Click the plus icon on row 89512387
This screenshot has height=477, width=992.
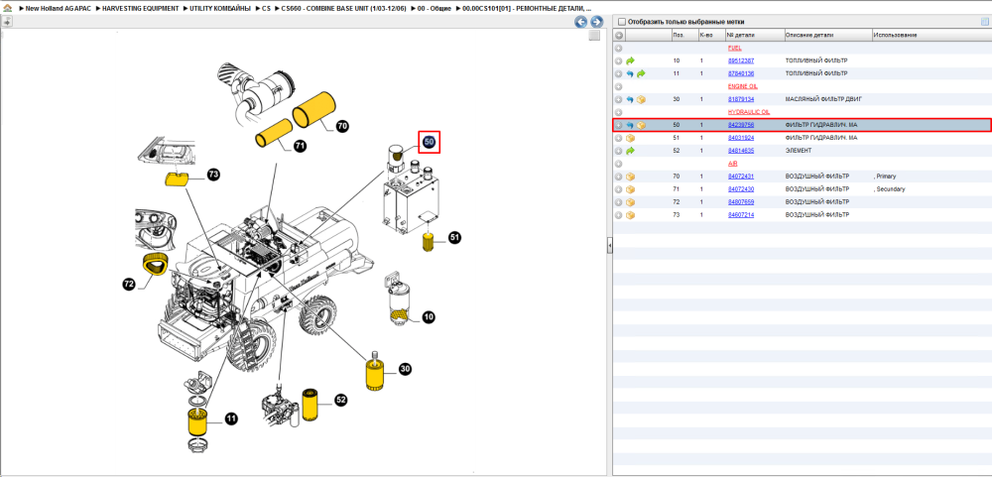point(619,60)
